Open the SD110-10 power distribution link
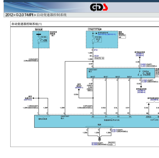 [102, 34]
